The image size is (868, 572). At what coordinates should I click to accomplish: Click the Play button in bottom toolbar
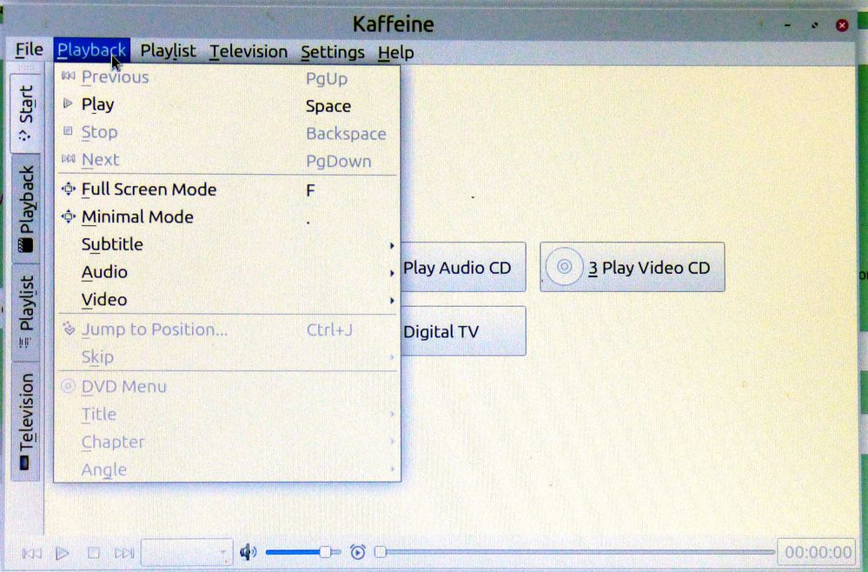coord(63,553)
